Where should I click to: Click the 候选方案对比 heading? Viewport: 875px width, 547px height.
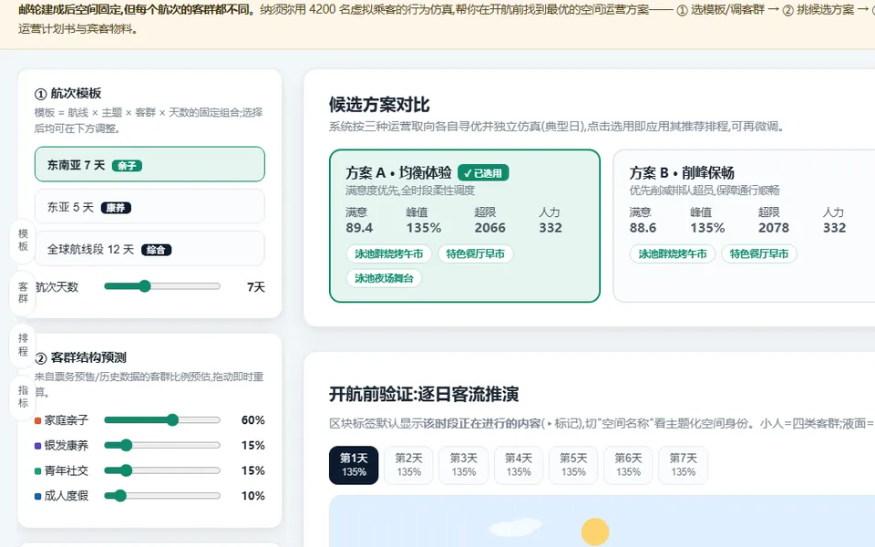click(379, 105)
